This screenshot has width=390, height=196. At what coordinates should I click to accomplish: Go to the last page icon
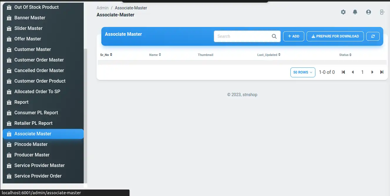[x=381, y=72]
